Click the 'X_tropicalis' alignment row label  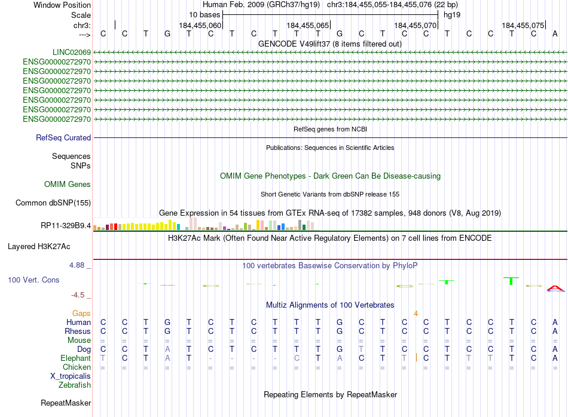[x=71, y=376]
